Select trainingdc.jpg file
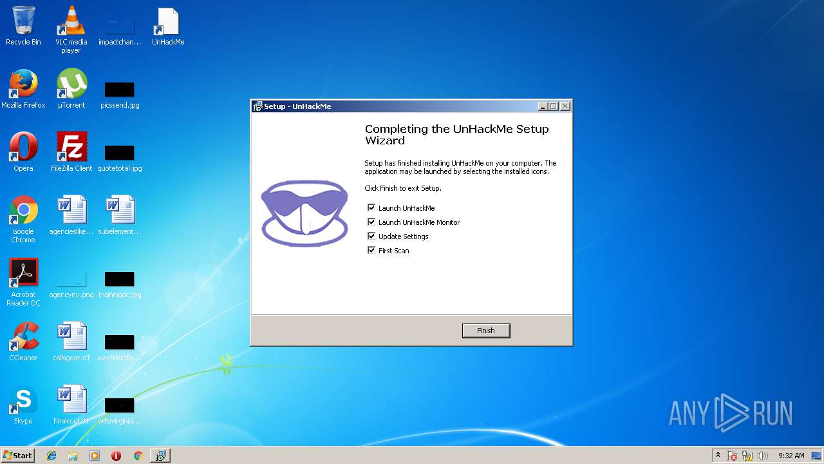This screenshot has width=824, height=464. click(120, 284)
